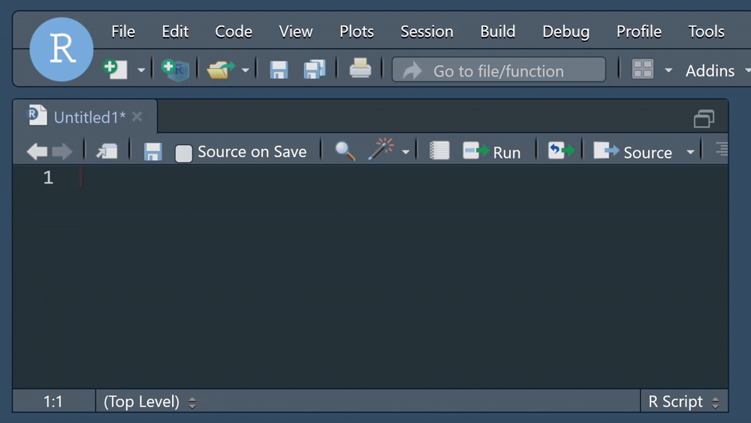Click the New File icon
The height and width of the screenshot is (423, 751).
pos(116,70)
